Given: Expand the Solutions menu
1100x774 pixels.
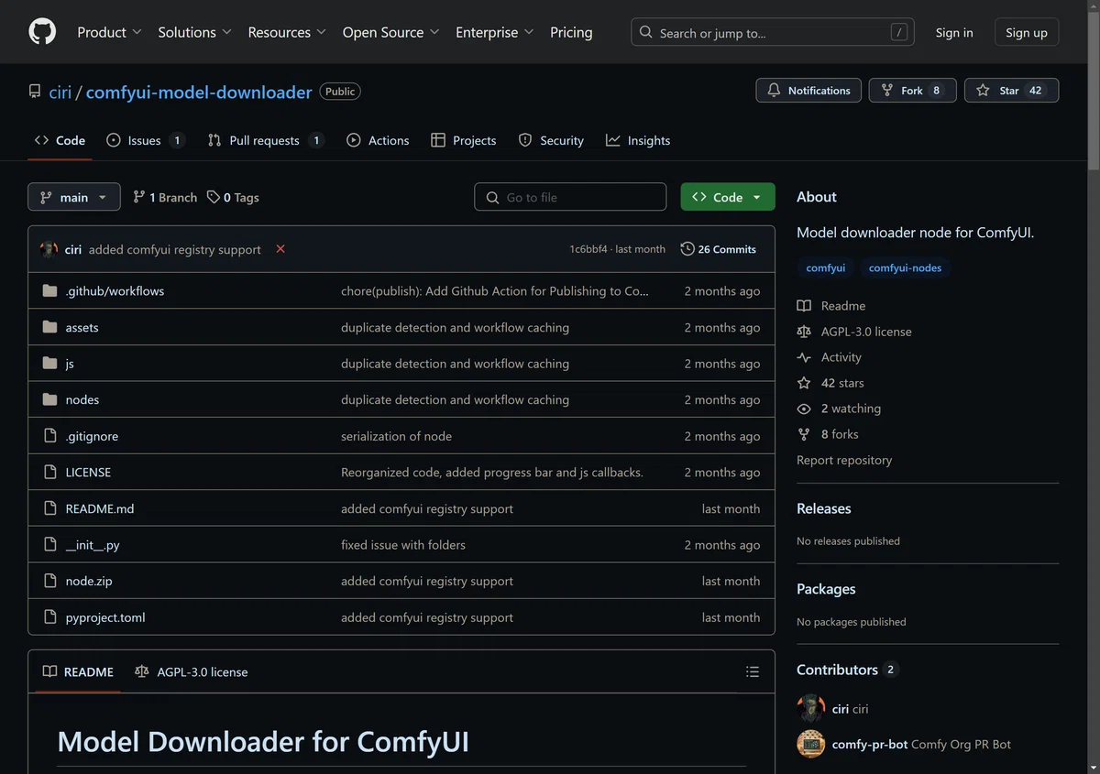Looking at the screenshot, I should pyautogui.click(x=194, y=32).
